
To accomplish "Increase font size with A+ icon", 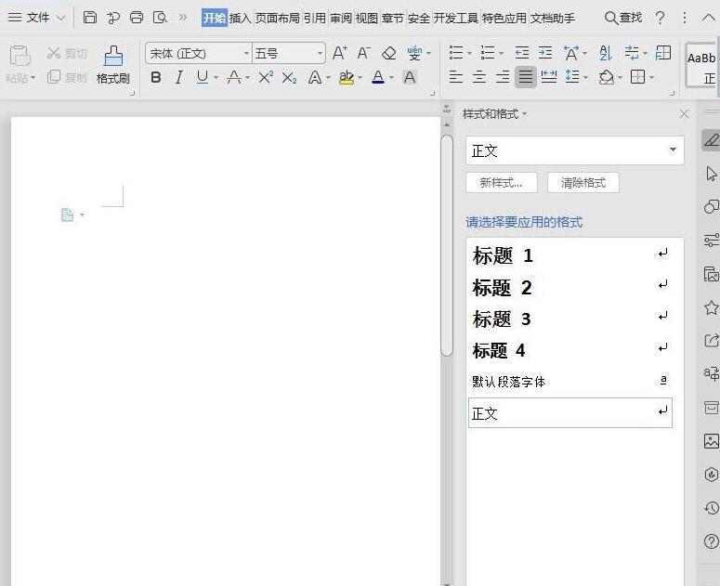I will click(339, 53).
